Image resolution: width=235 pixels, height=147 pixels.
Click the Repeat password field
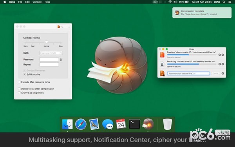pyautogui.click(x=49, y=65)
